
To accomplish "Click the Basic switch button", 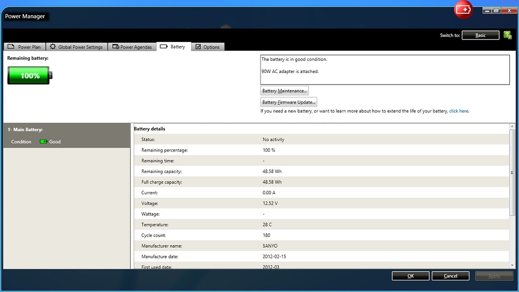I will tap(480, 35).
